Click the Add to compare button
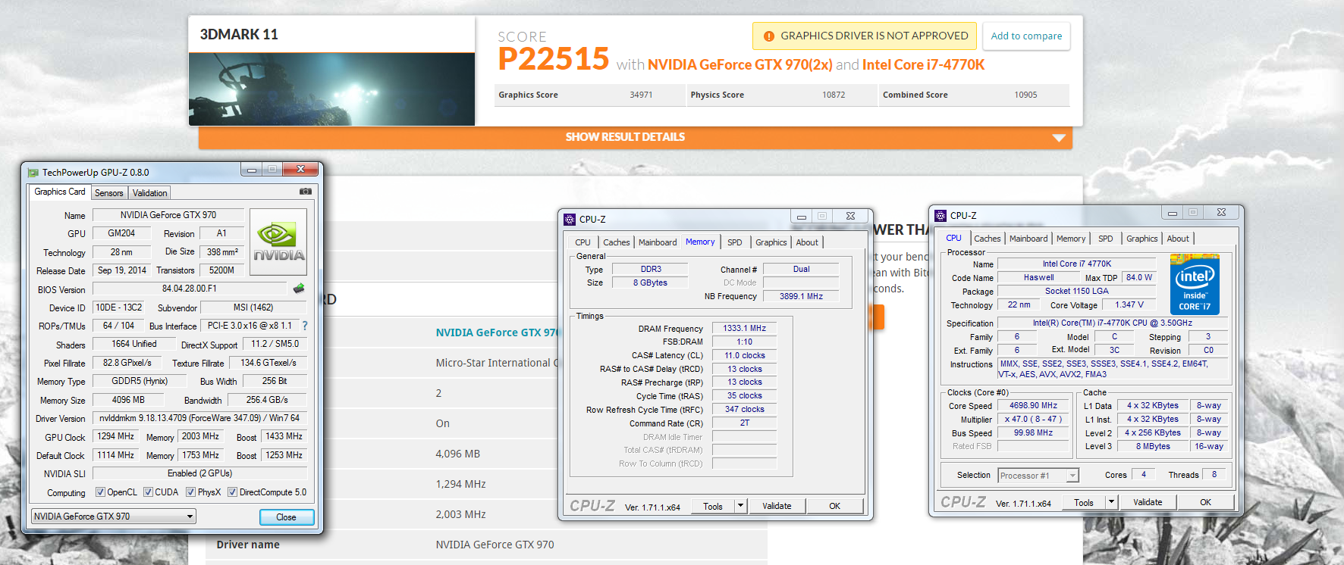1344x565 pixels. click(1026, 36)
